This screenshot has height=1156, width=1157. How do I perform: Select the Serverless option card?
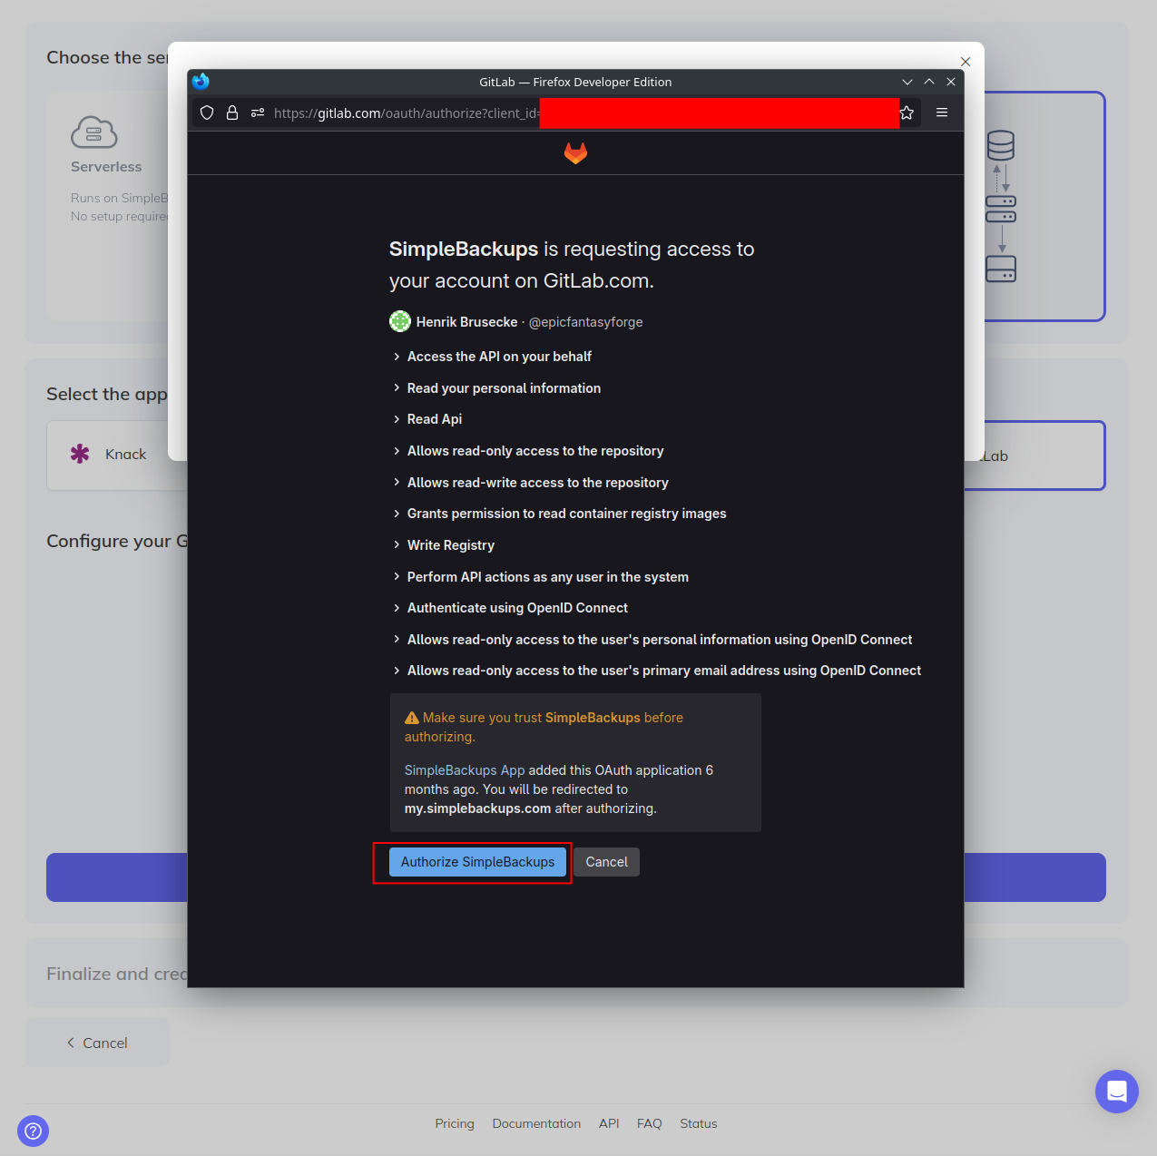[108, 206]
